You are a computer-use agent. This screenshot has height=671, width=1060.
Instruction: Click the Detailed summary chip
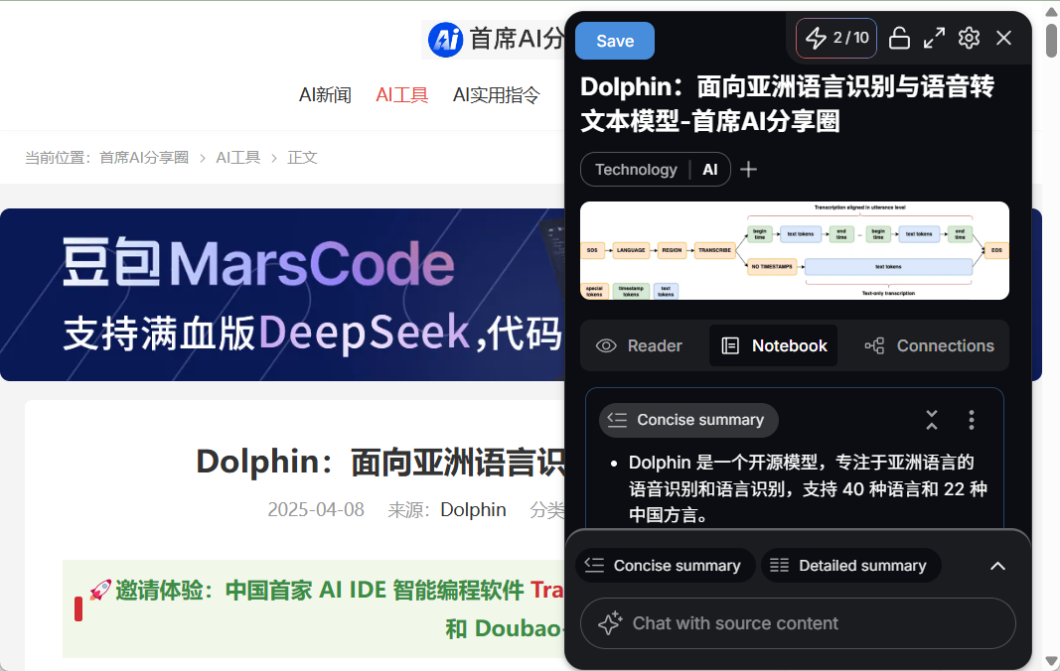coord(851,566)
